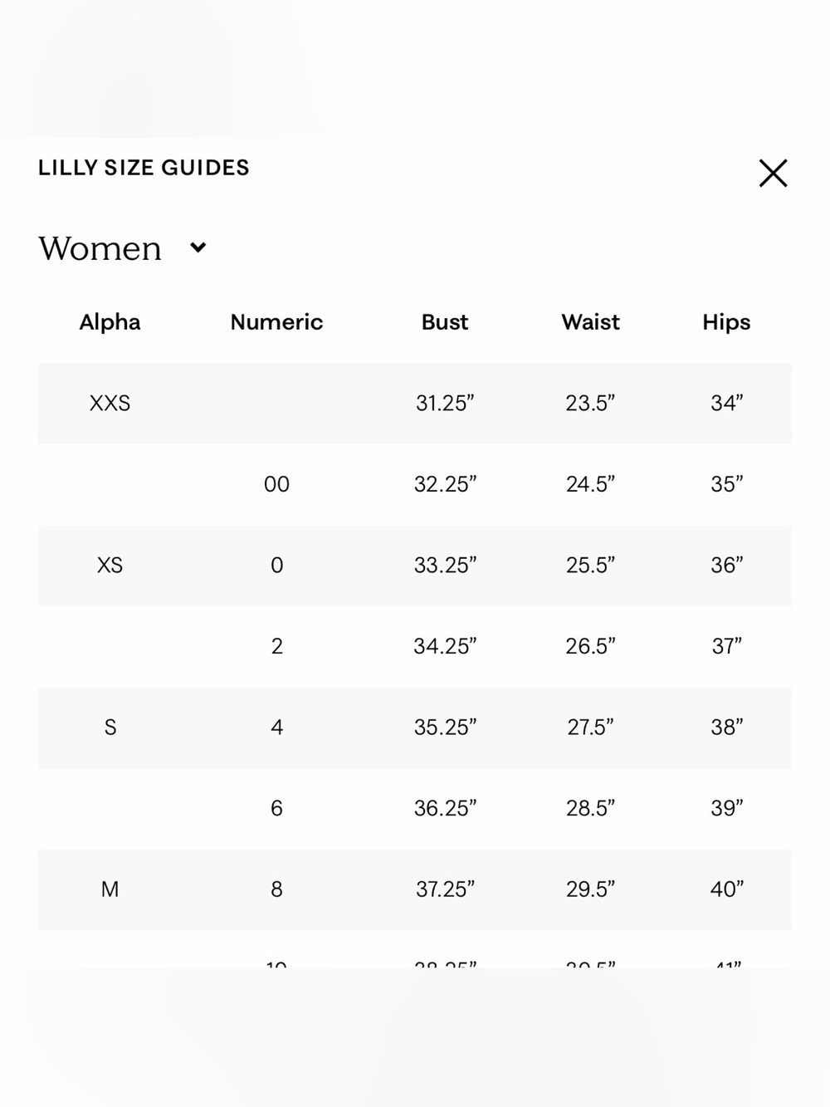The height and width of the screenshot is (1107, 830).
Task: Select numeric size 00 cell
Action: 276,484
